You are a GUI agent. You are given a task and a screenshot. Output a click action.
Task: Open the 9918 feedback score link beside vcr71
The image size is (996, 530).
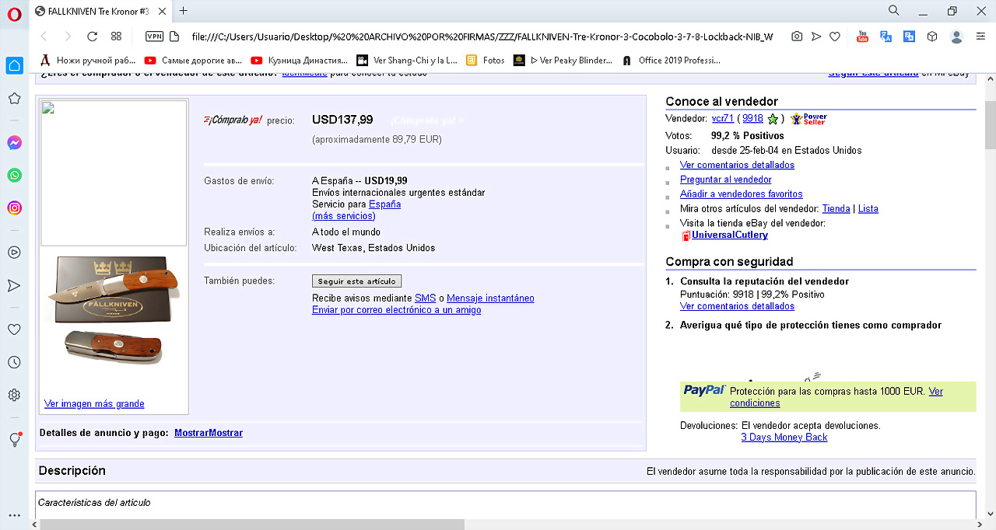click(752, 118)
